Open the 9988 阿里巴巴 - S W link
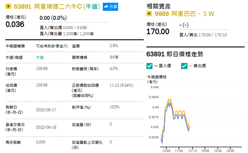 tap(184, 14)
